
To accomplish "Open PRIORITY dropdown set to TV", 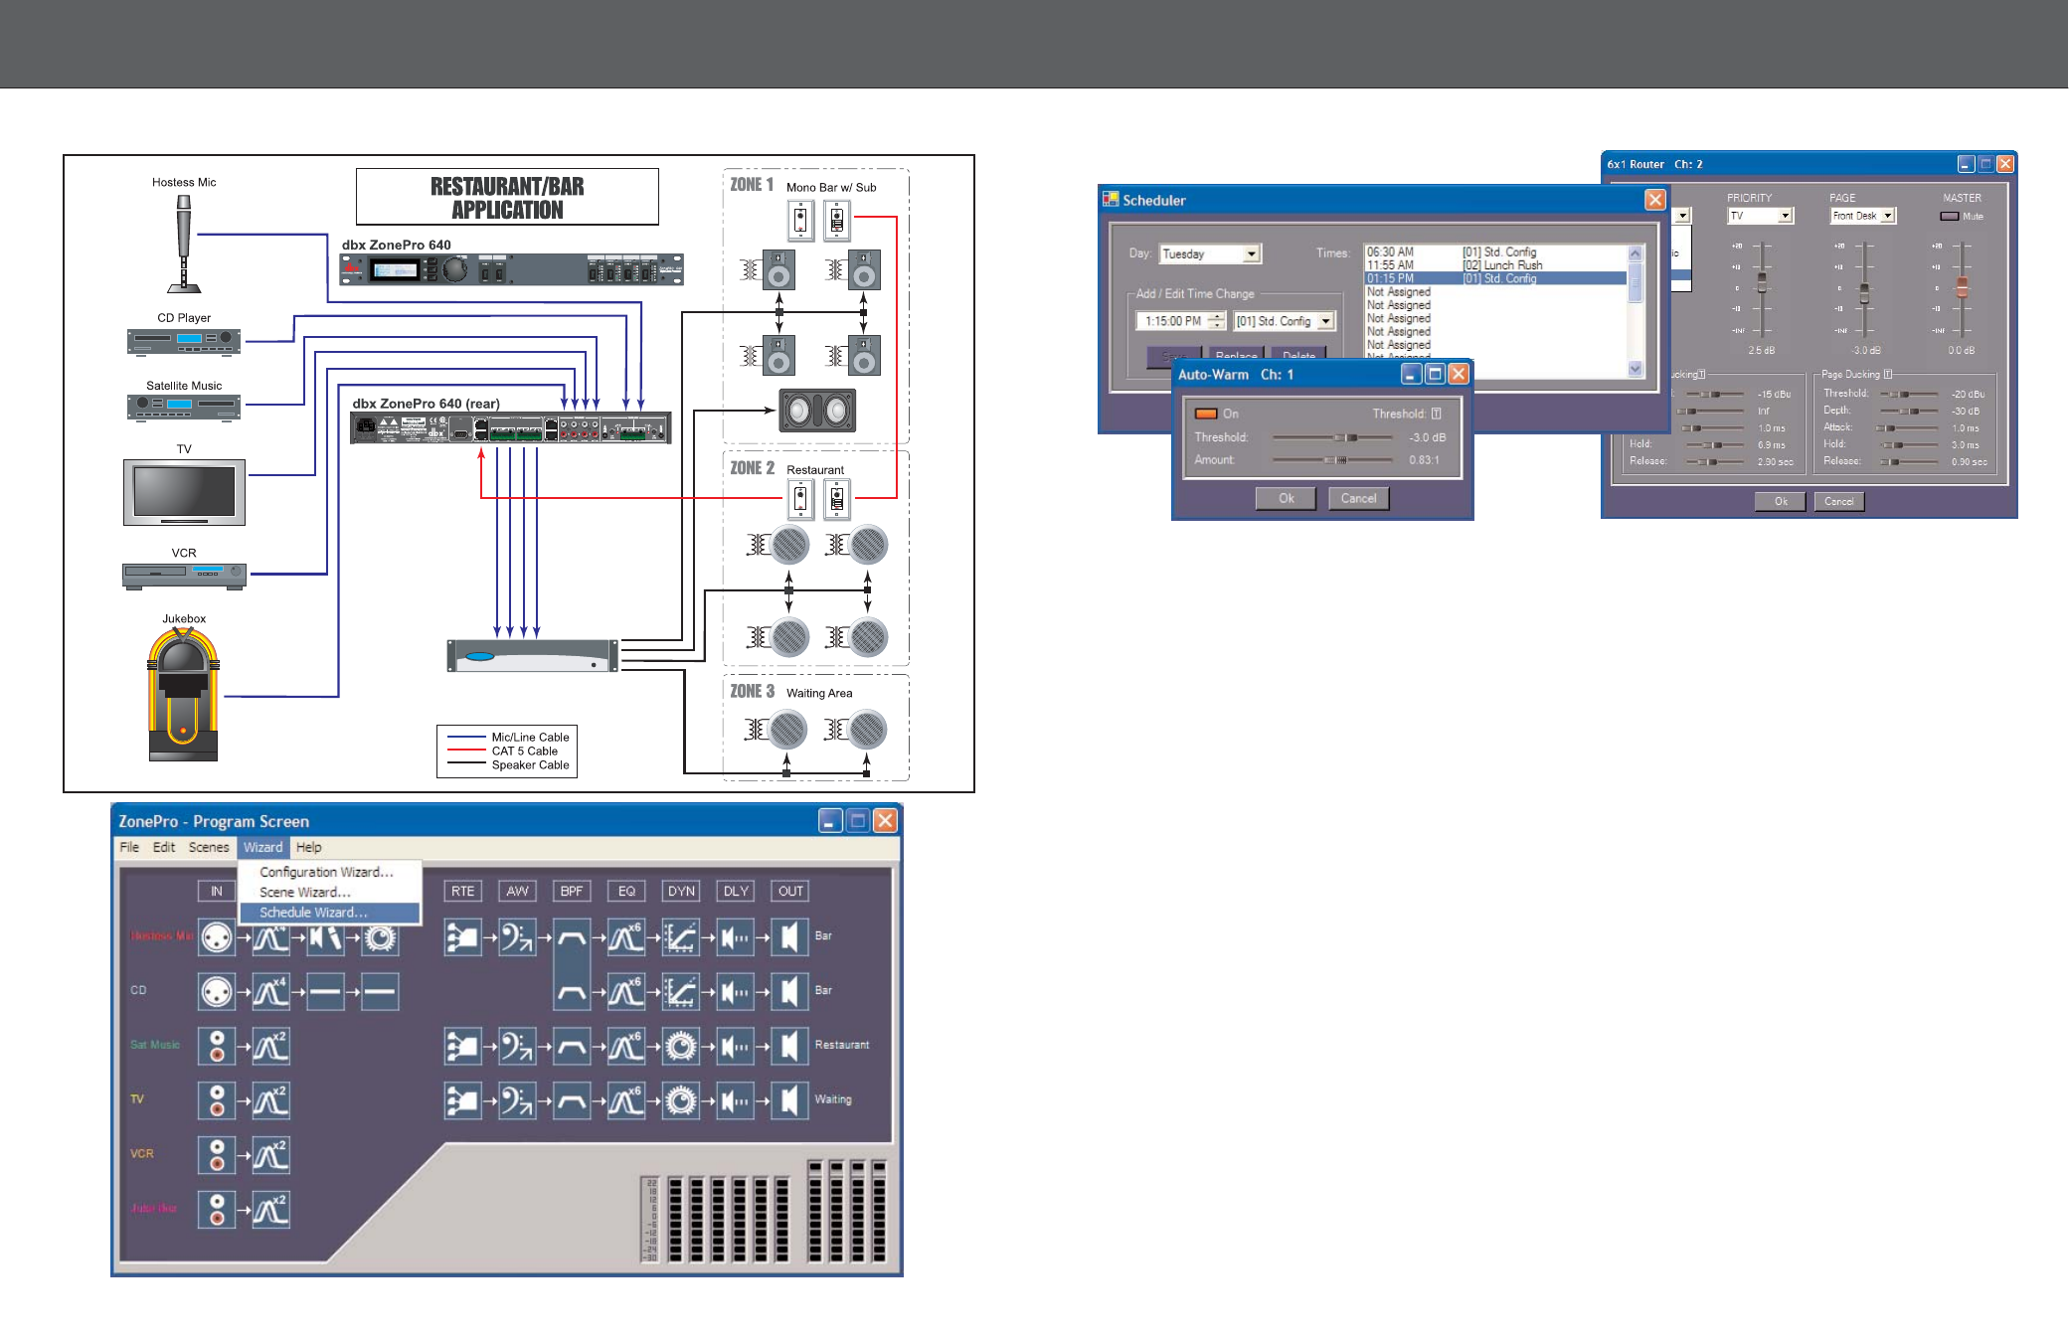I will click(1760, 216).
